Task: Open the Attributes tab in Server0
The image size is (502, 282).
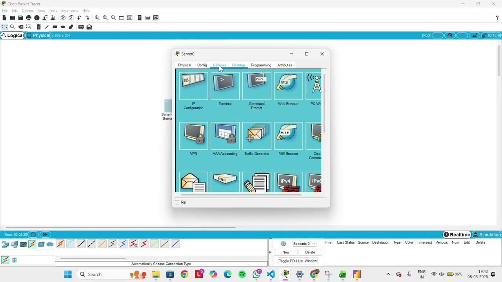Action: click(x=285, y=65)
